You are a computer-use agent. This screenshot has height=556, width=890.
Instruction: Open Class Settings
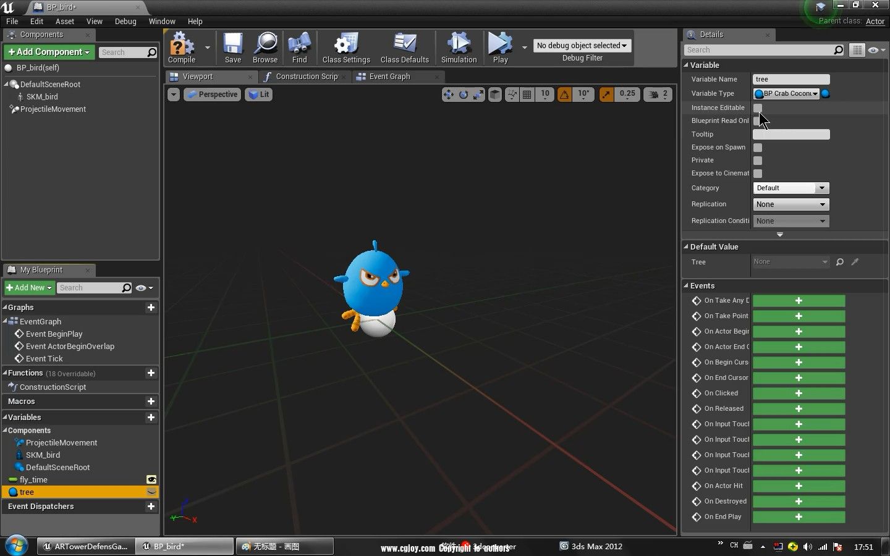(346, 48)
